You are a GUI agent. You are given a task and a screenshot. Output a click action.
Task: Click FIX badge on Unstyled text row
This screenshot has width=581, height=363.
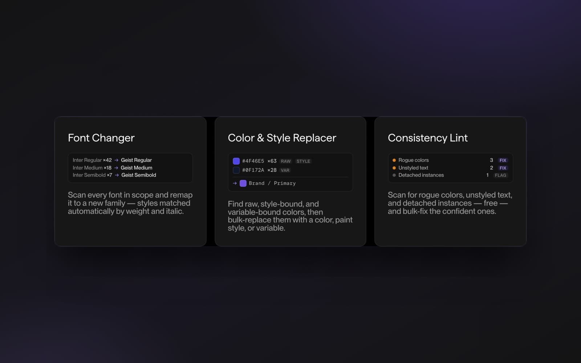(x=503, y=168)
